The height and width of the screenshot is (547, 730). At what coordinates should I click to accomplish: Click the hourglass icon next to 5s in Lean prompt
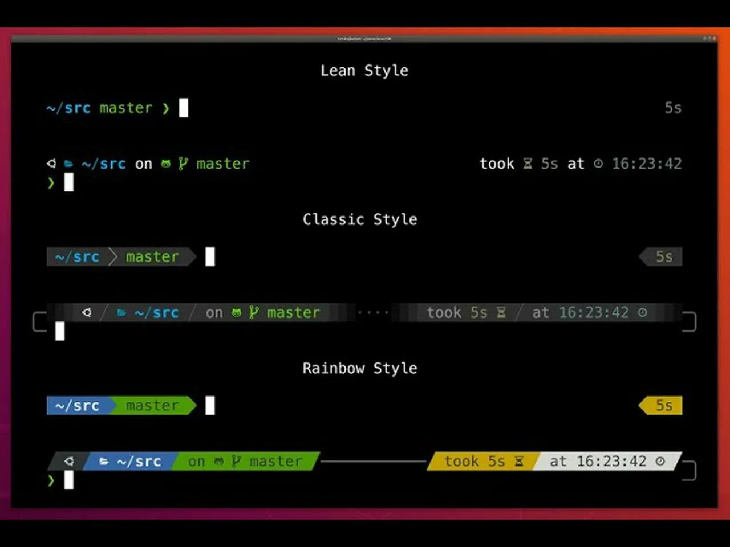[528, 164]
